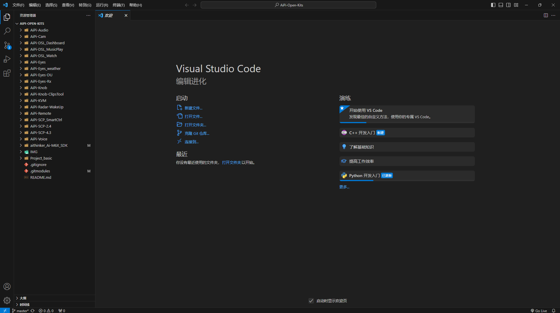Image resolution: width=560 pixels, height=313 pixels.
Task: Open Explorer views and more actions ellipsis
Action: coord(88,15)
